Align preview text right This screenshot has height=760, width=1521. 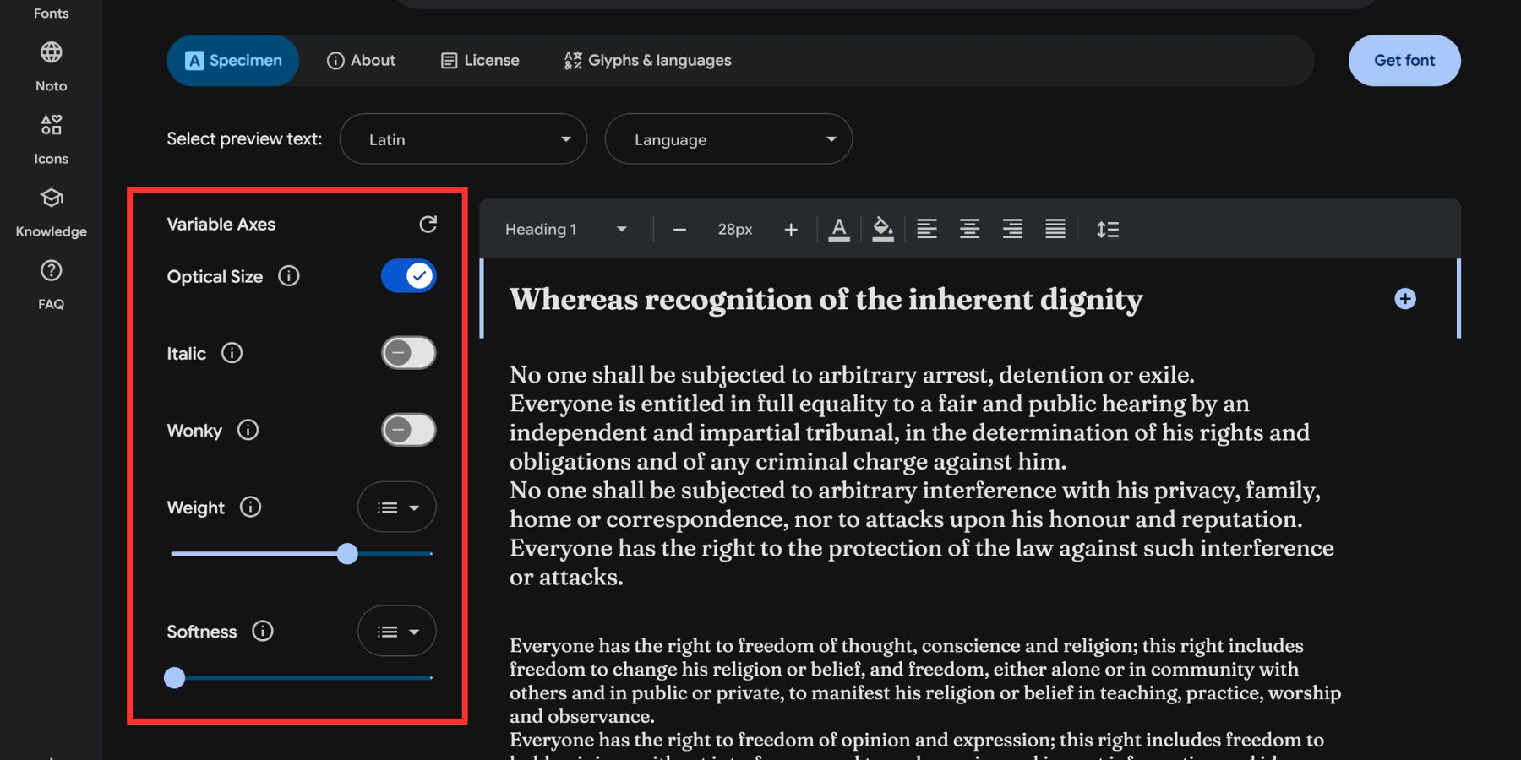pyautogui.click(x=1012, y=229)
